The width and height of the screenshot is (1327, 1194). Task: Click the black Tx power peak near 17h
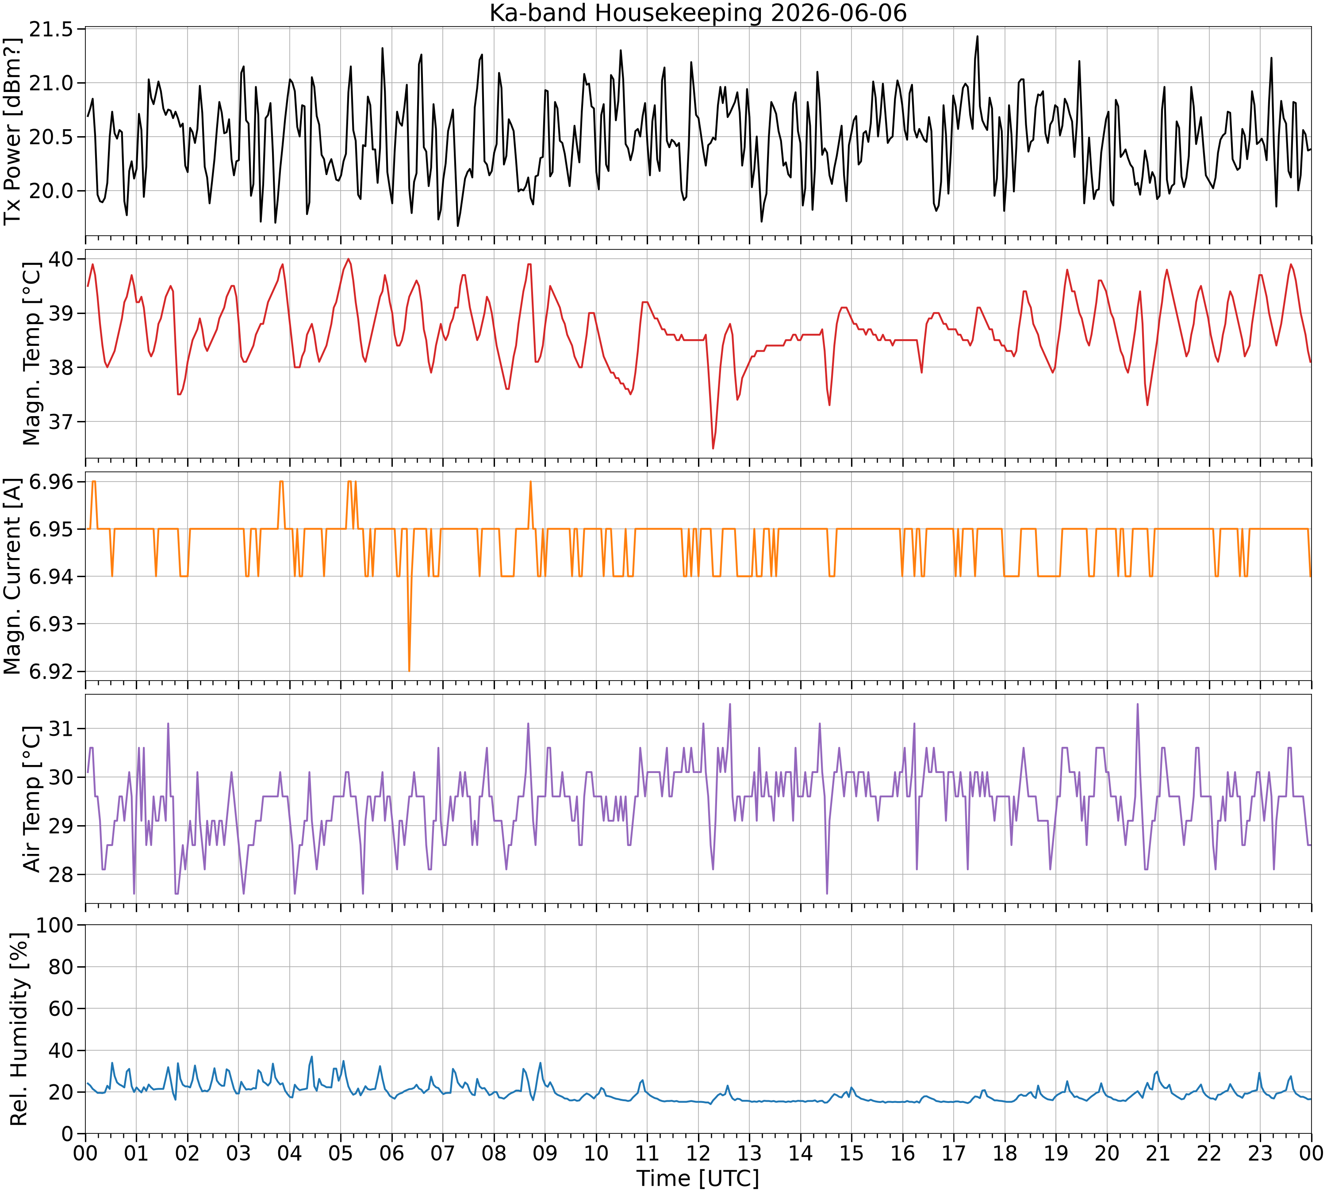coord(977,37)
